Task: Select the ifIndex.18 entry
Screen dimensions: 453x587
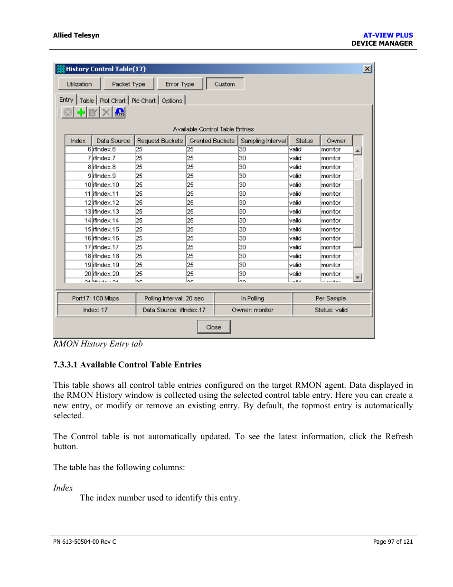Action: click(x=209, y=256)
